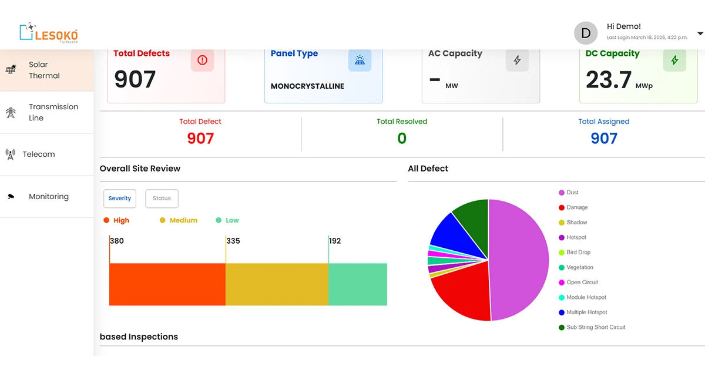Click the lightning bolt icon on AC Capacity card

pyautogui.click(x=518, y=60)
